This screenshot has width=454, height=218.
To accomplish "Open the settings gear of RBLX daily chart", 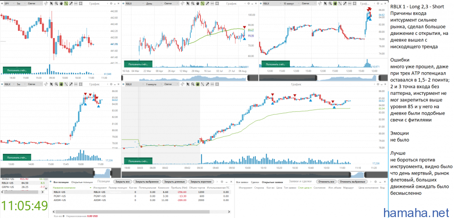I will click(x=248, y=3).
